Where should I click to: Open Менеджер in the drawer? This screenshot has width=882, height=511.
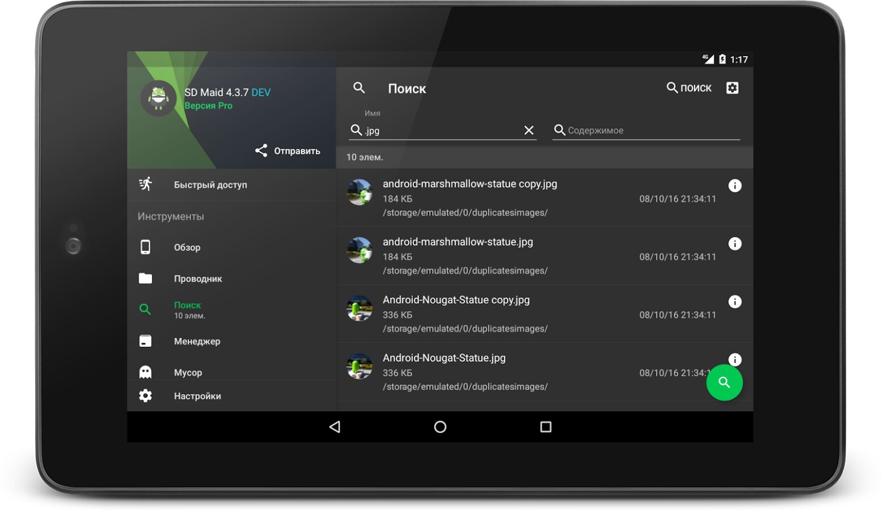click(x=232, y=341)
